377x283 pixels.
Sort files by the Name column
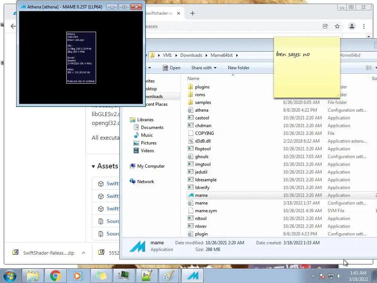coord(193,78)
